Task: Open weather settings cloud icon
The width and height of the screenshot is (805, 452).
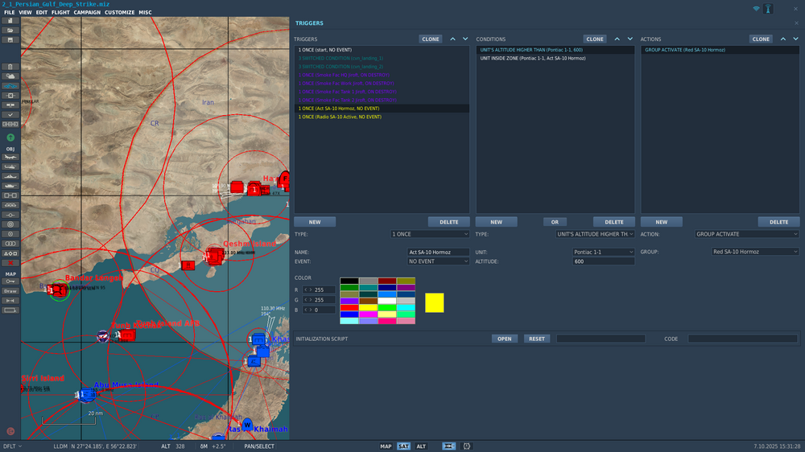Action: [10, 76]
